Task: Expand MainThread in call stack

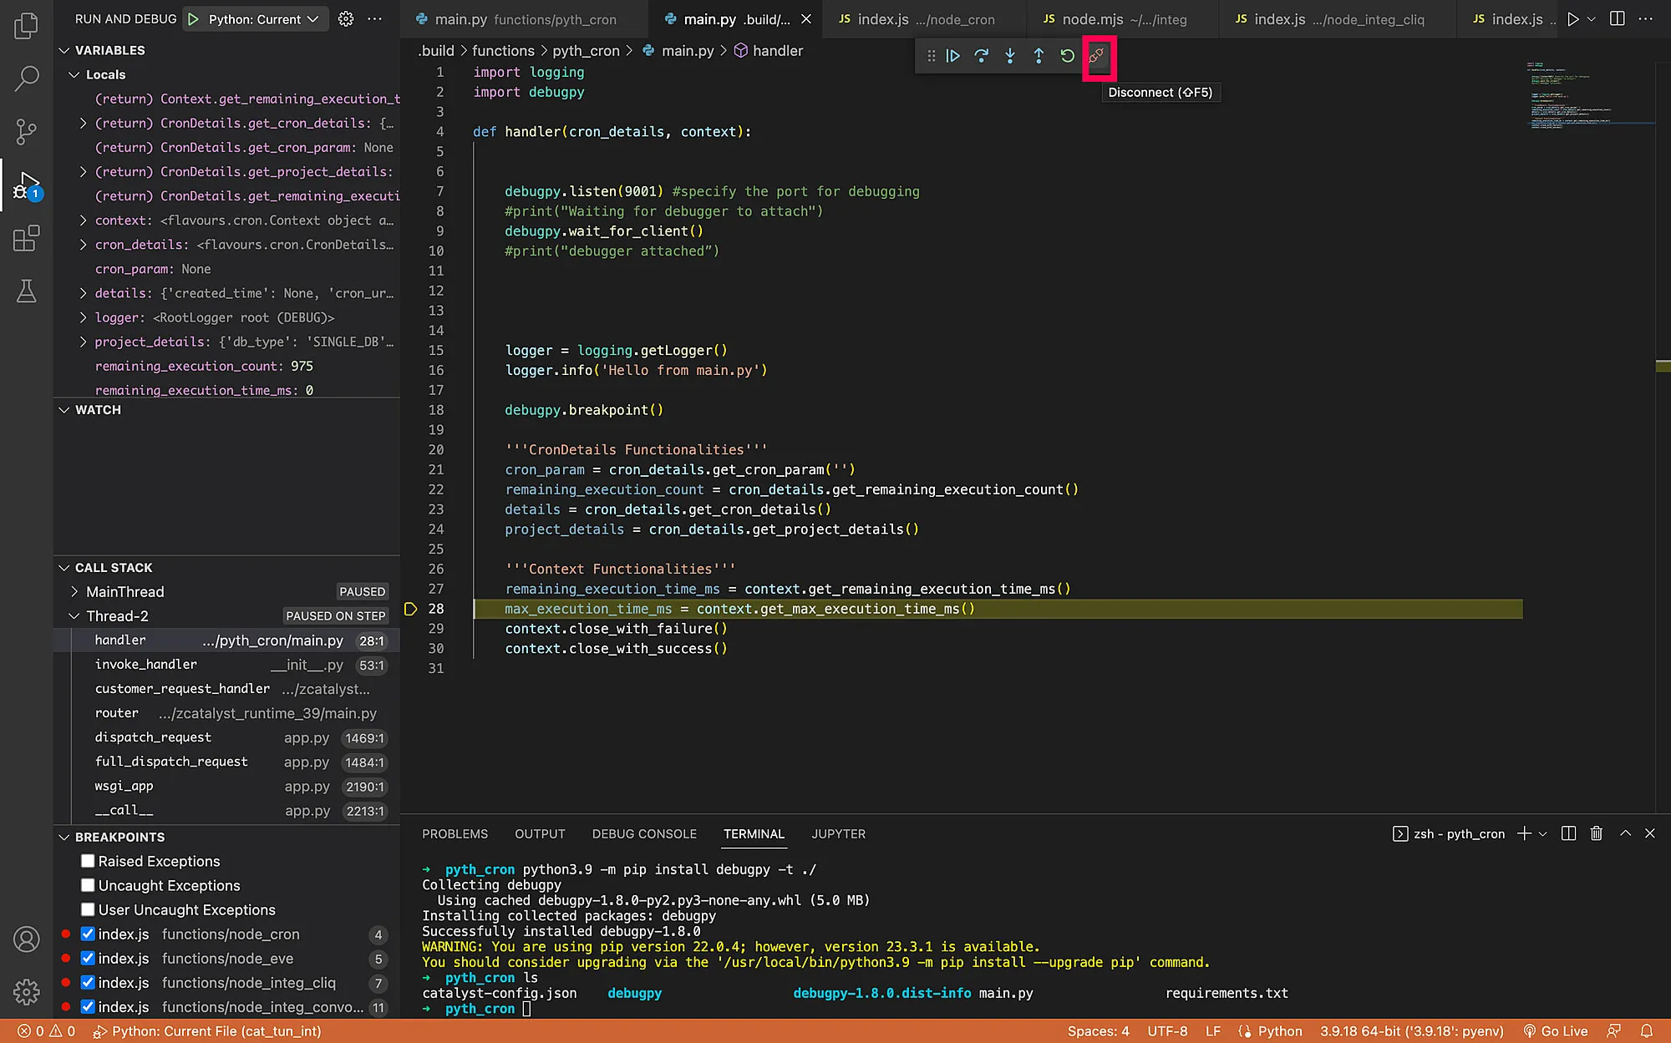Action: (x=74, y=591)
